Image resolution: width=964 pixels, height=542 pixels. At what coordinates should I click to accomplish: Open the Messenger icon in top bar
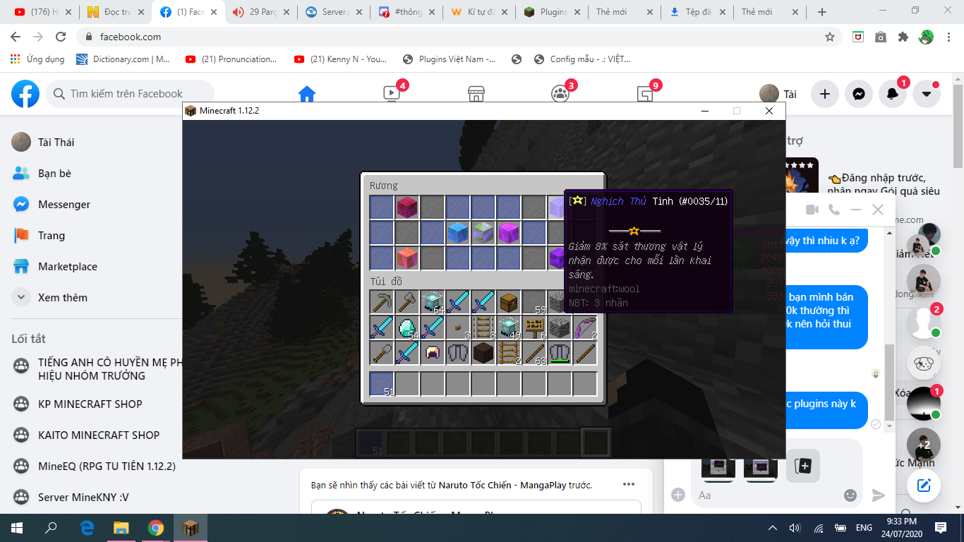859,94
